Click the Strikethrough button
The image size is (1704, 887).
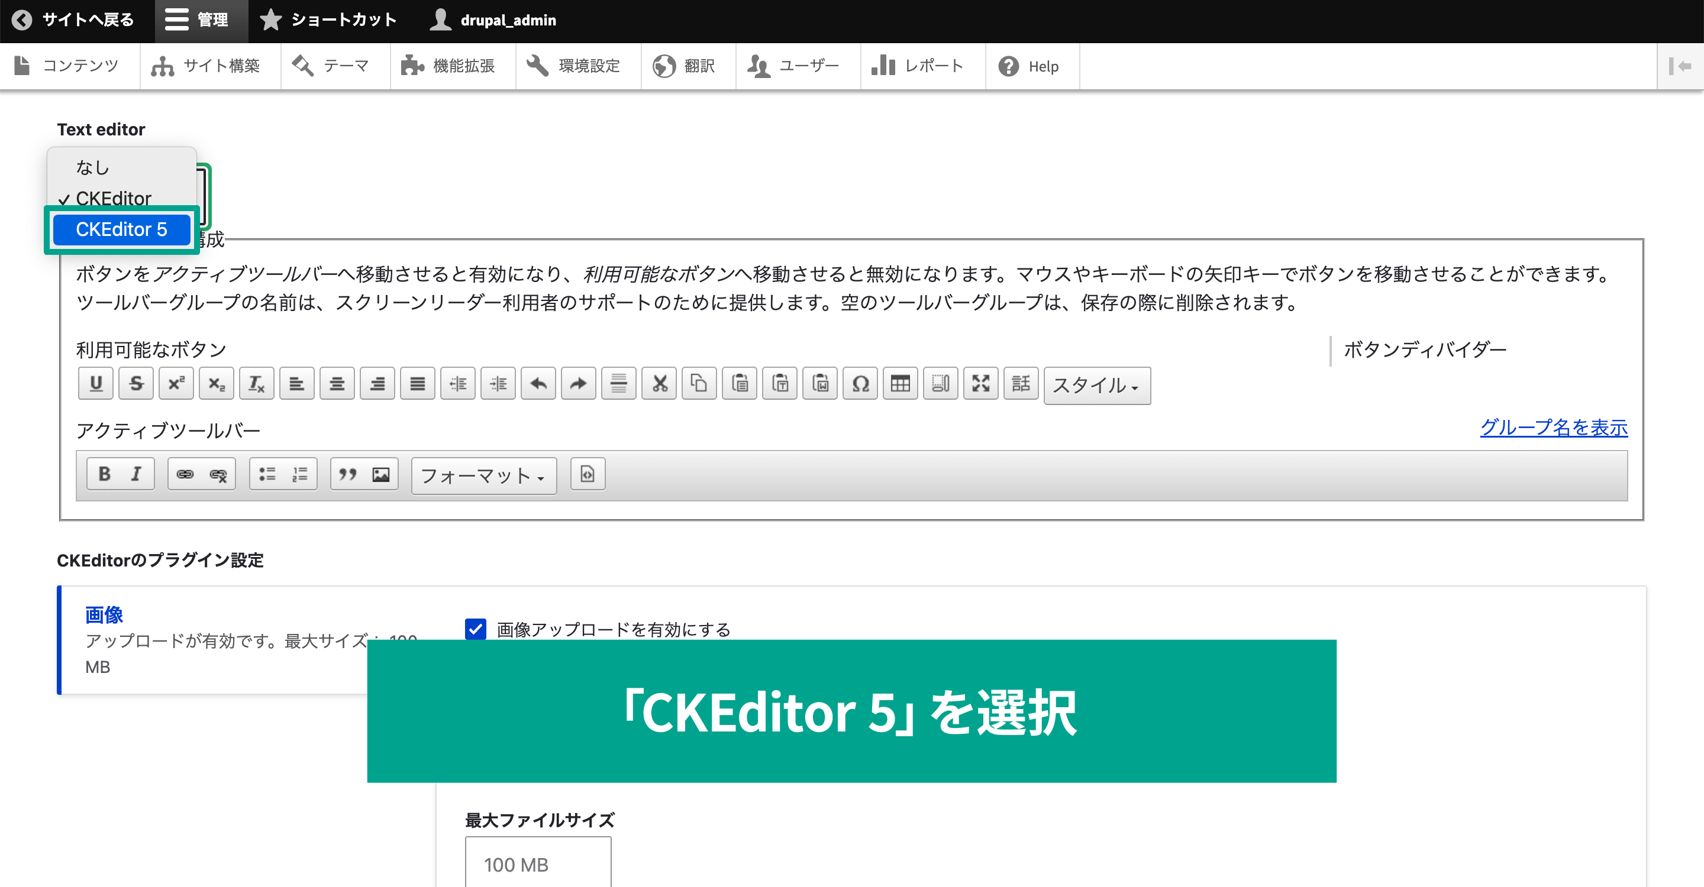click(x=136, y=383)
